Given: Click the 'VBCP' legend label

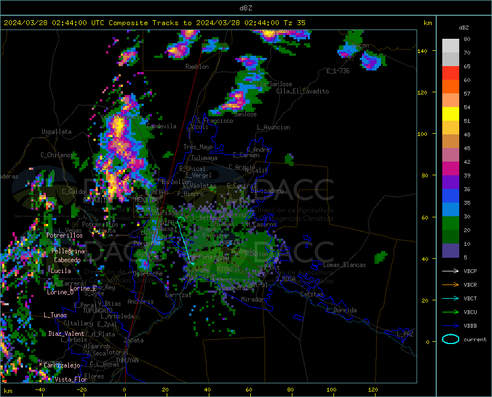Looking at the screenshot, I should (470, 271).
